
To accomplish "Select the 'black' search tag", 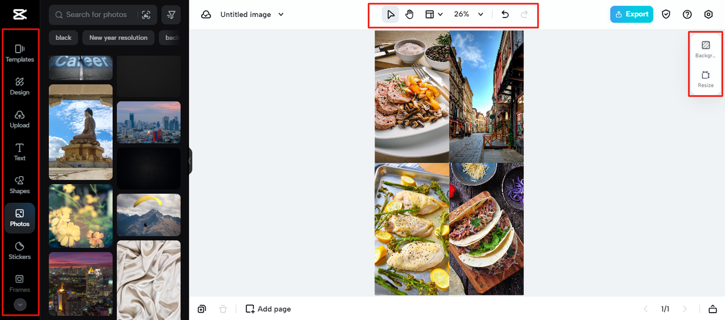I will click(63, 37).
